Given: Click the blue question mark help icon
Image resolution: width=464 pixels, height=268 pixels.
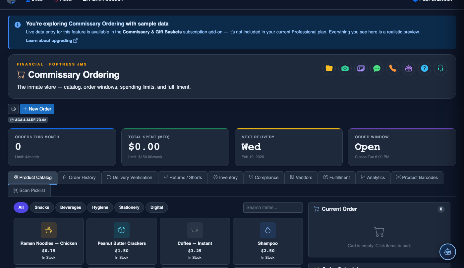Looking at the screenshot, I should click(425, 68).
